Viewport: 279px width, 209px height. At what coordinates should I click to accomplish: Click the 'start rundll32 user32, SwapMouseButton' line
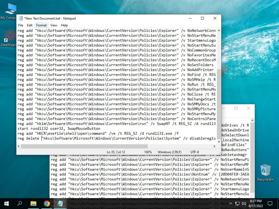(x=59, y=128)
